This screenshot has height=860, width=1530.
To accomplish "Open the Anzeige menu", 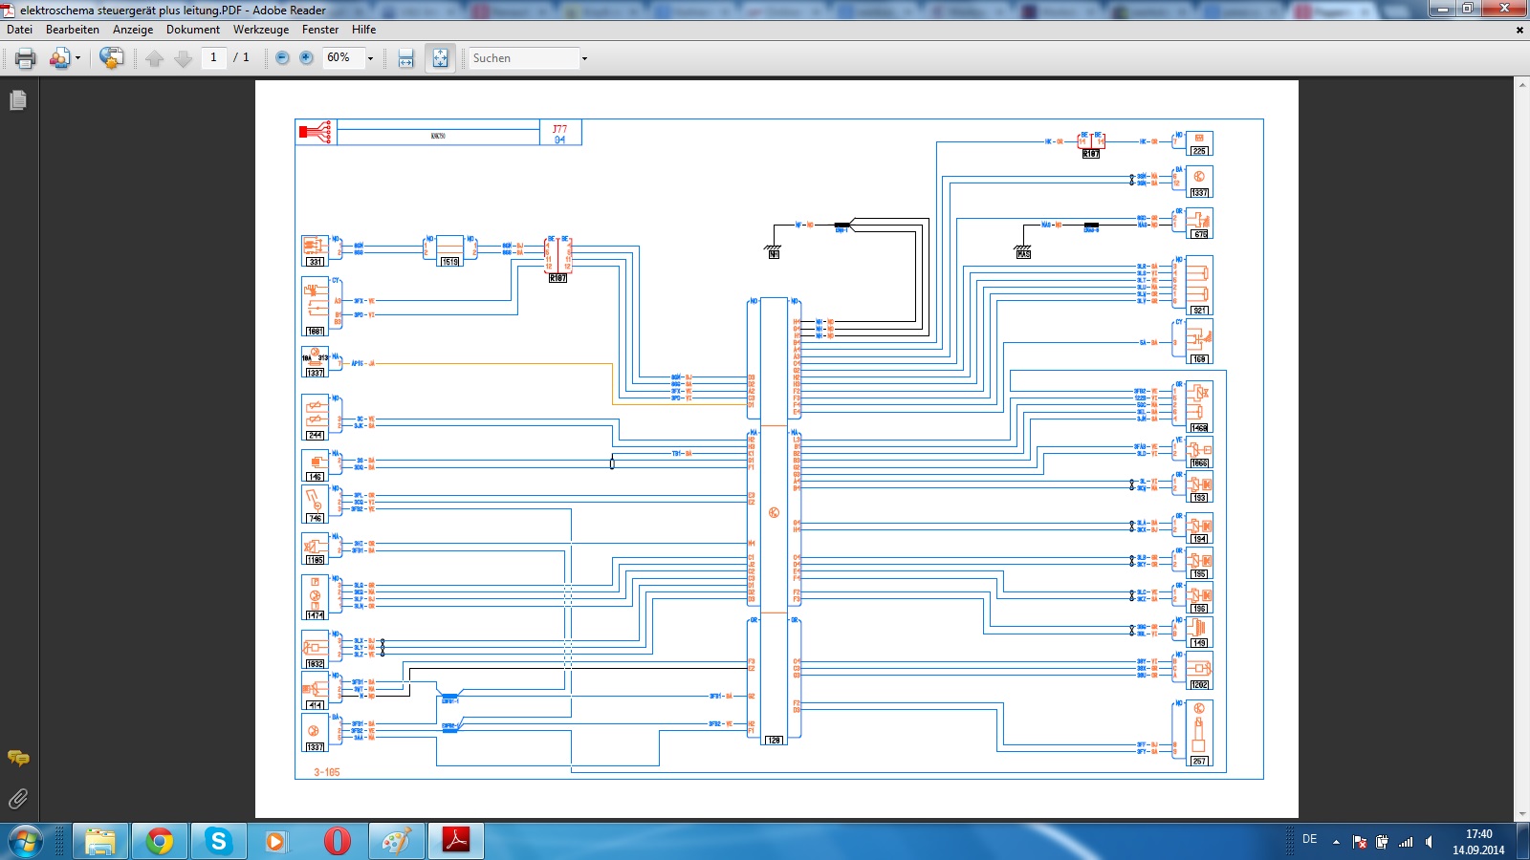I will [x=133, y=30].
